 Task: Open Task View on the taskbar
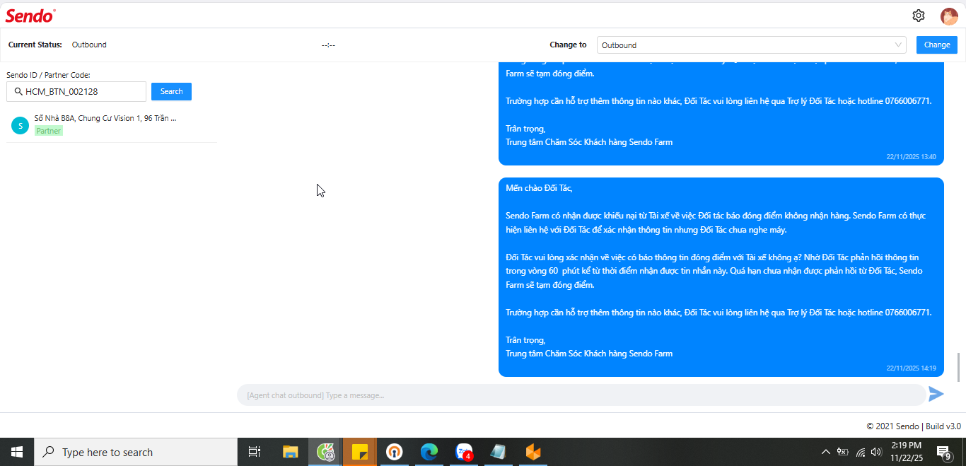[255, 452]
